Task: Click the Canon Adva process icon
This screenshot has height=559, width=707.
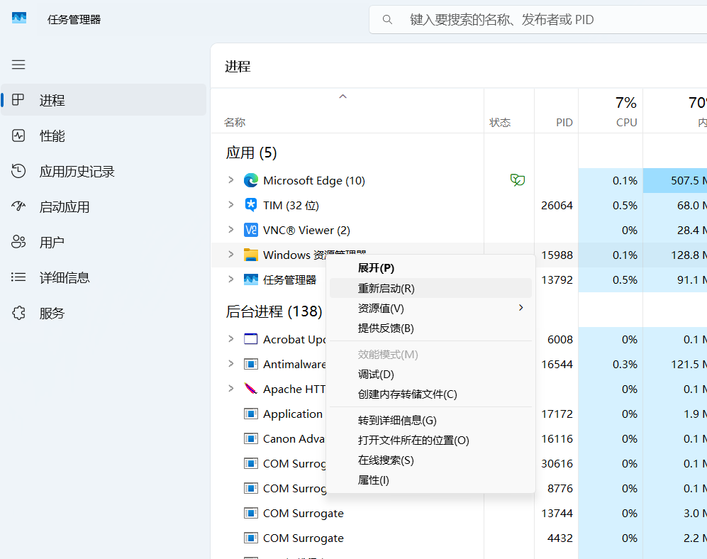Action: click(x=251, y=438)
